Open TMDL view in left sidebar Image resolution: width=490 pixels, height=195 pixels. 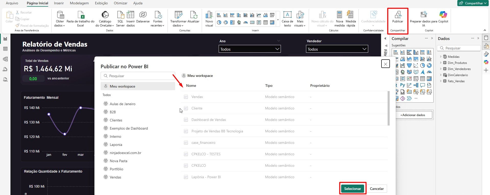5,79
